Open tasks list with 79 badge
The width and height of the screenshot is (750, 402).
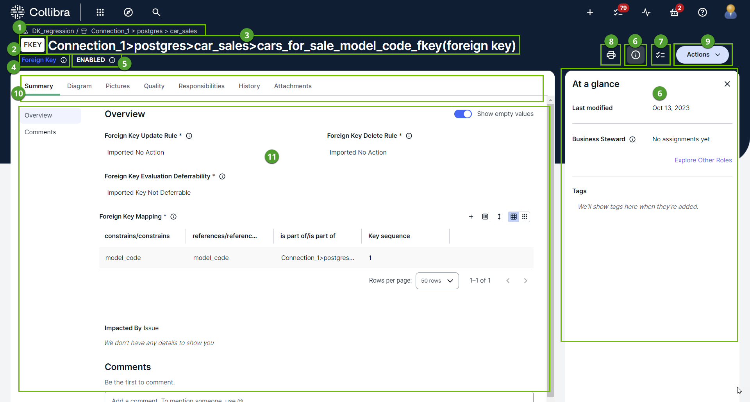coord(618,12)
